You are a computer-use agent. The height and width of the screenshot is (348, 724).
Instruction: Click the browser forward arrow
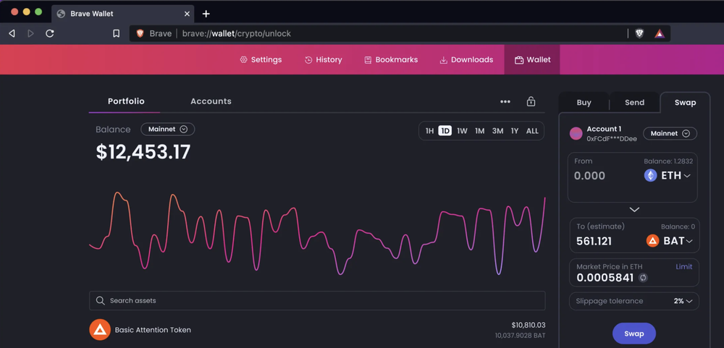30,33
